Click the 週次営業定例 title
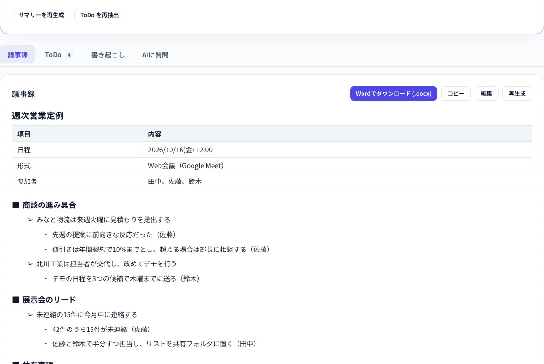The height and width of the screenshot is (364, 544). [x=38, y=115]
